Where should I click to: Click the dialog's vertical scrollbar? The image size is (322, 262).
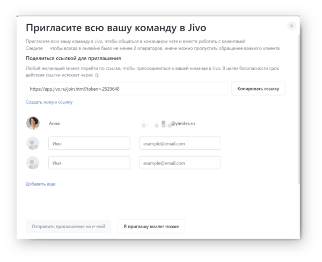click(x=299, y=109)
